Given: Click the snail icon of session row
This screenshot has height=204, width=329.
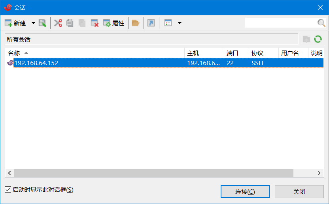Looking at the screenshot, I should point(10,63).
